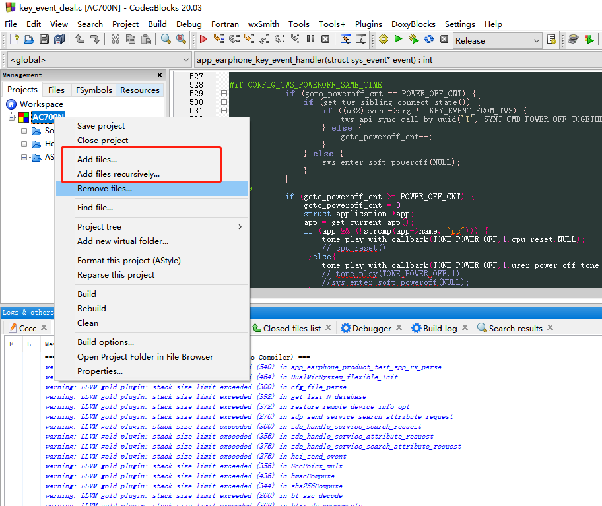
Task: Click the Save all files icon
Action: (x=59, y=39)
